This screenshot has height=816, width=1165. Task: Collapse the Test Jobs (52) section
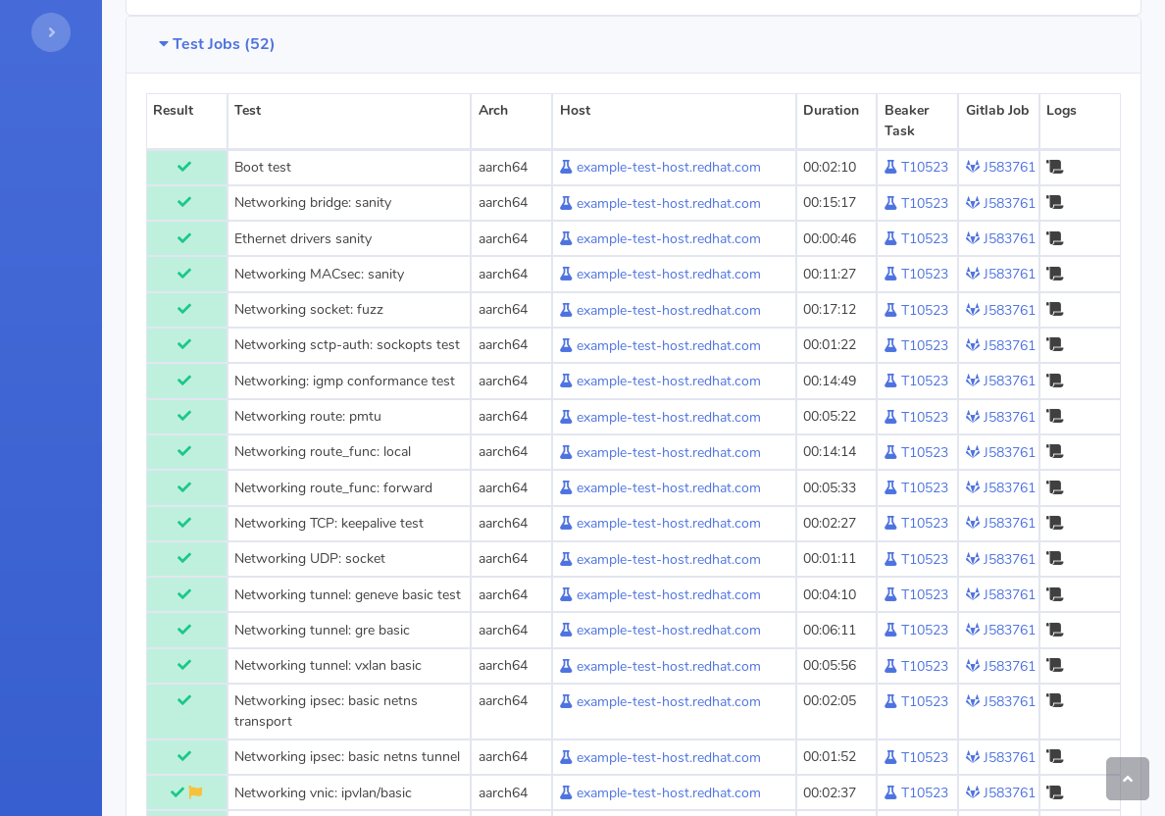point(216,44)
